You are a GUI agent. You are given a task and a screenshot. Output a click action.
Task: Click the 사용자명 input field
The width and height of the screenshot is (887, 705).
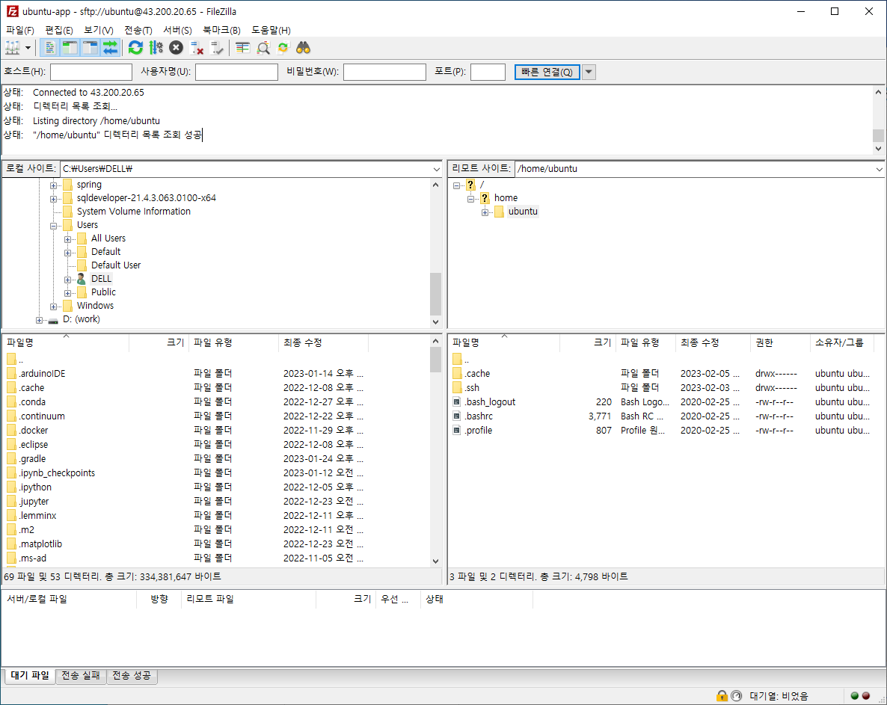pos(236,72)
